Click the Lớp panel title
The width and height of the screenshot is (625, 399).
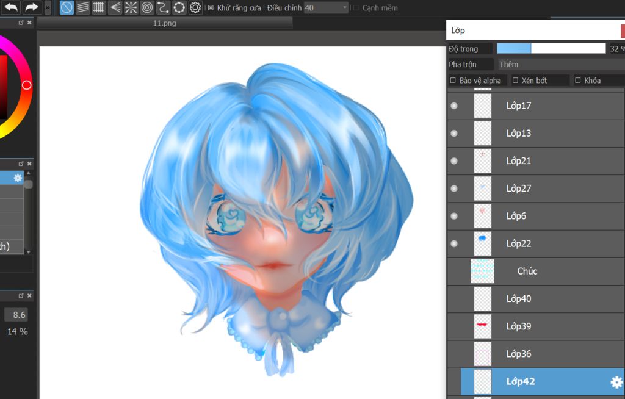click(458, 31)
